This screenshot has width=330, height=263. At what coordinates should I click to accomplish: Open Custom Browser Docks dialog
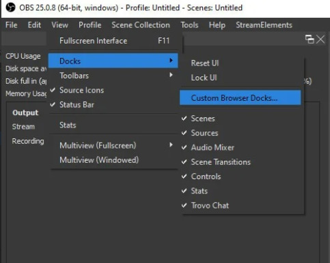pyautogui.click(x=240, y=98)
